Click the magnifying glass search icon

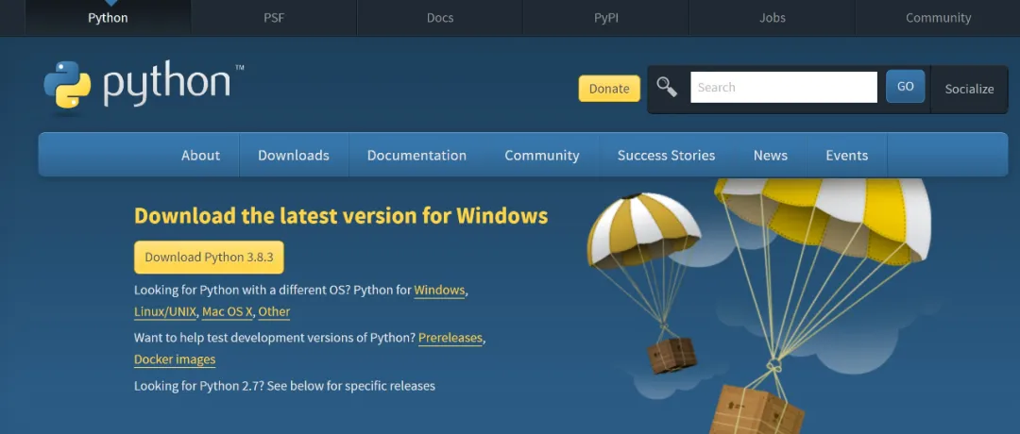[x=667, y=87]
